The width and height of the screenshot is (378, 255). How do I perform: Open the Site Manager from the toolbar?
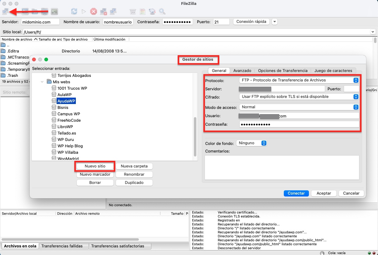tap(5, 11)
